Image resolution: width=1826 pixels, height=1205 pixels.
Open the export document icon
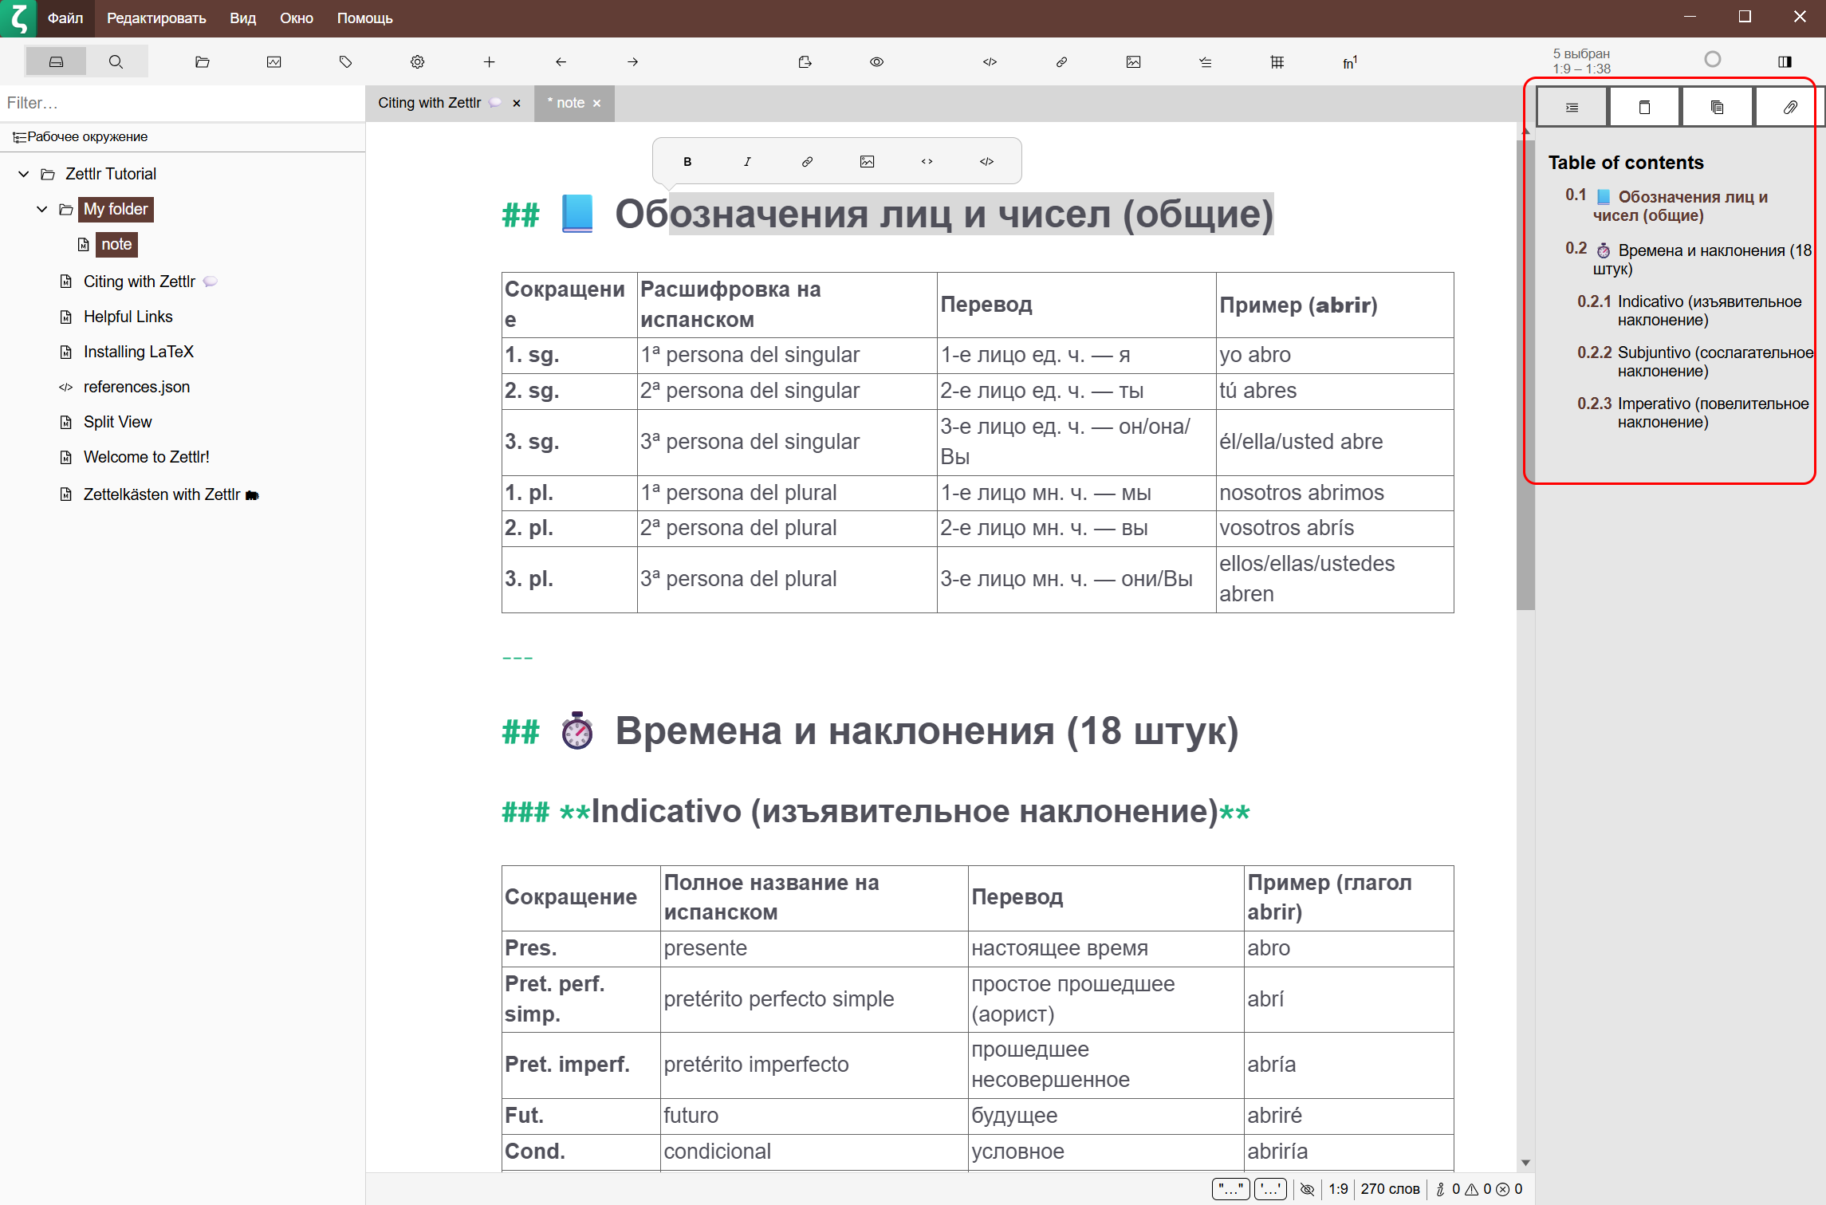805,62
